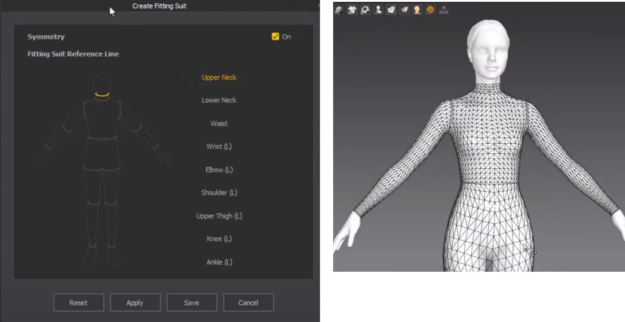
Task: Click the white avatar figure icon
Action: [378, 10]
